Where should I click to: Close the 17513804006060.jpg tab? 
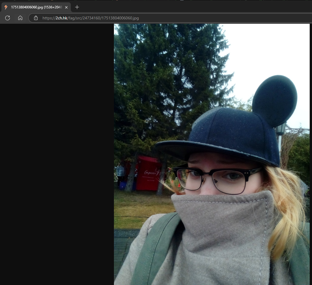67,7
